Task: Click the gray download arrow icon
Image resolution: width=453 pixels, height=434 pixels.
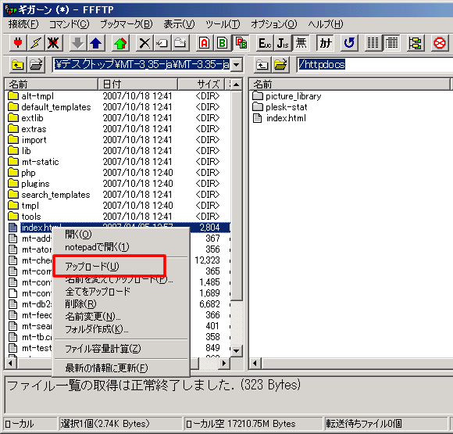Action: [x=78, y=43]
